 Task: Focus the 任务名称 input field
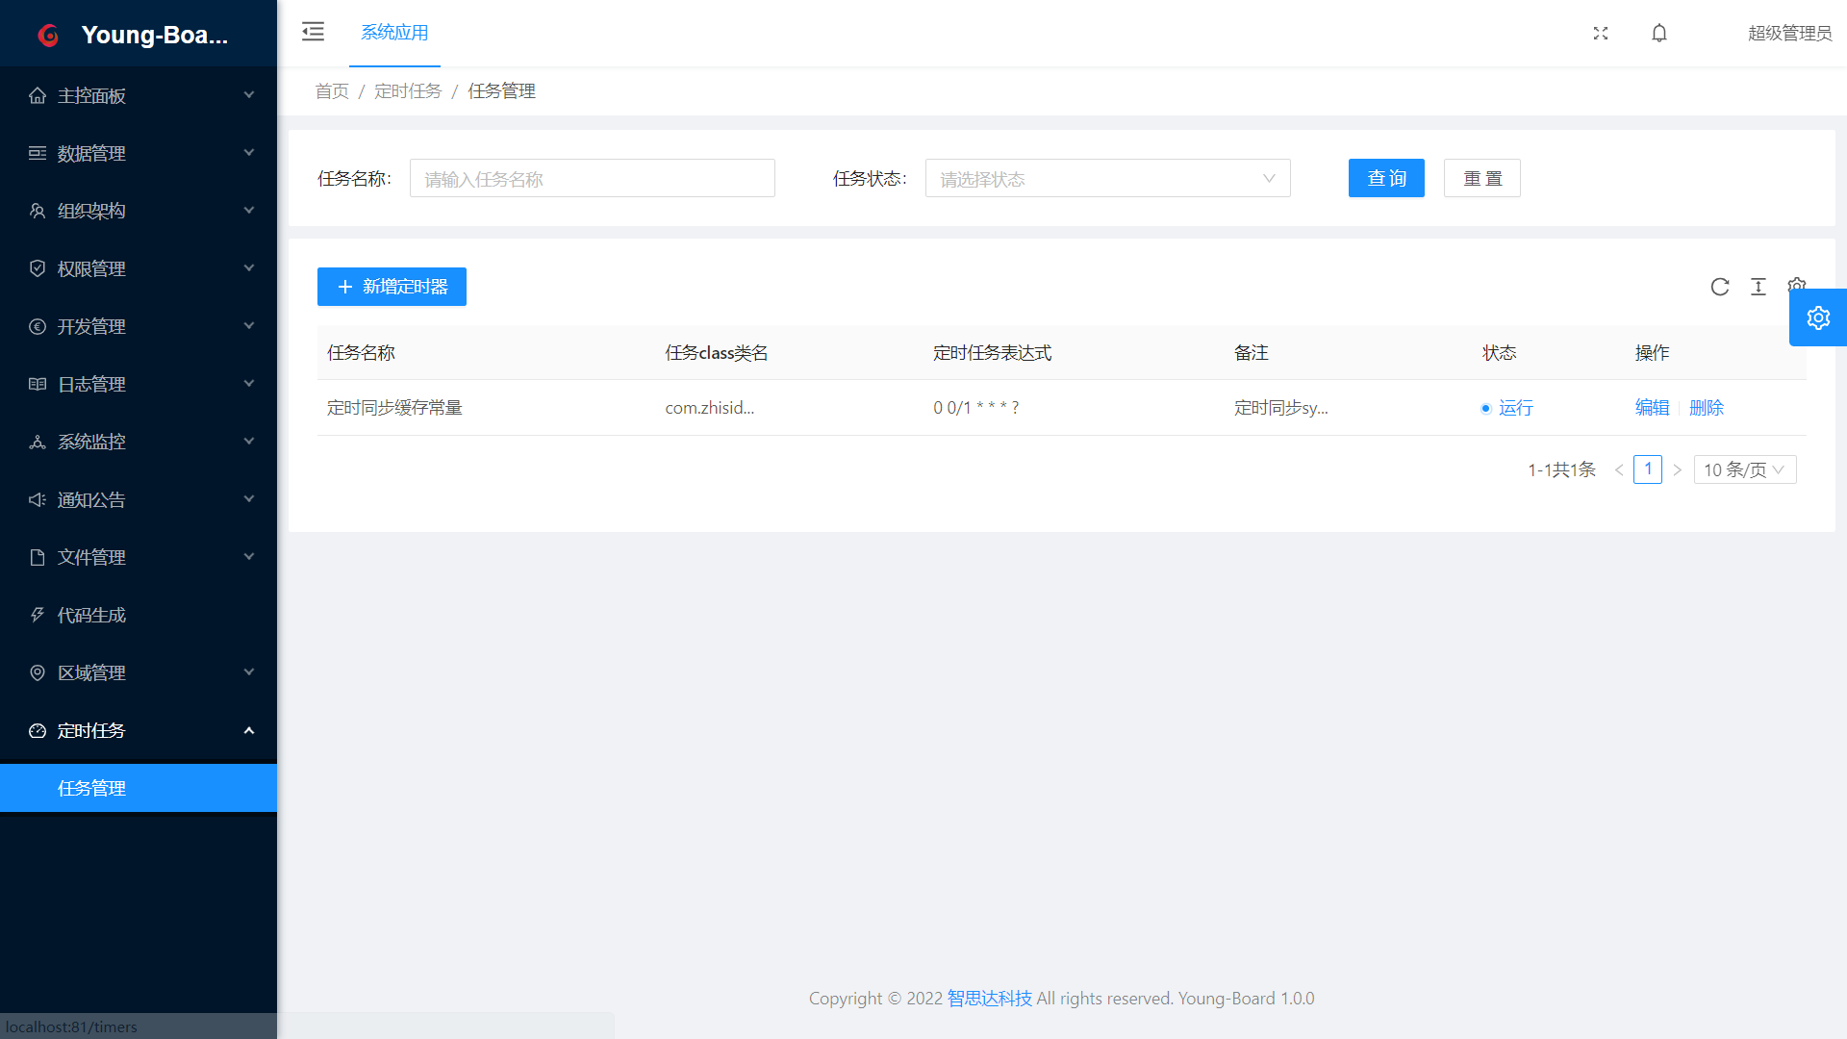pyautogui.click(x=592, y=179)
